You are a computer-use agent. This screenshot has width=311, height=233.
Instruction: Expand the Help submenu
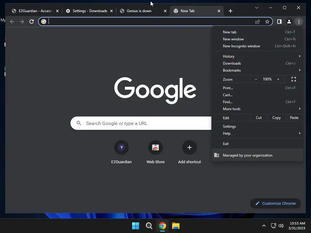pos(257,133)
